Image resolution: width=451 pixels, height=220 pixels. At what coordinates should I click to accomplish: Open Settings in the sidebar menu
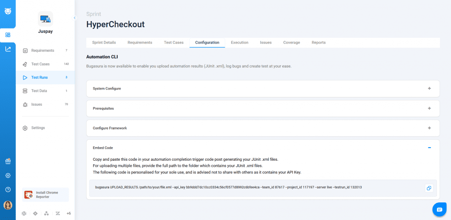point(45,128)
